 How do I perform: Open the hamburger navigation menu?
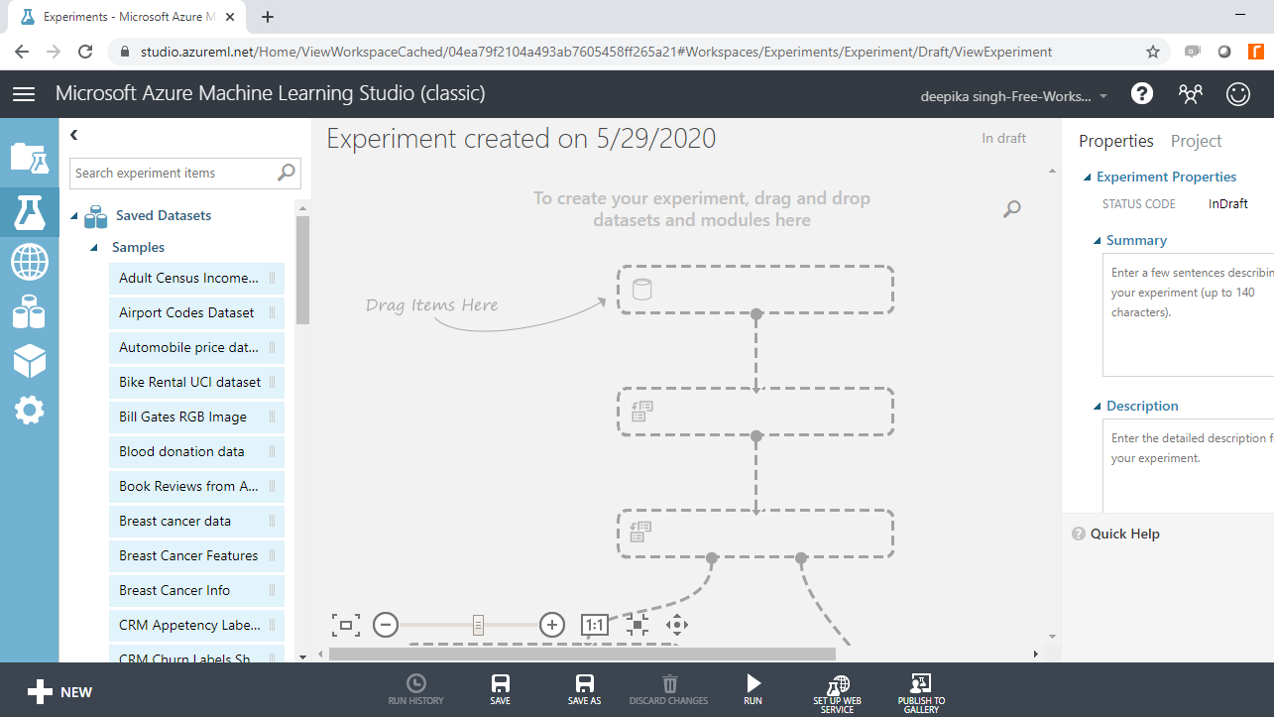point(24,94)
